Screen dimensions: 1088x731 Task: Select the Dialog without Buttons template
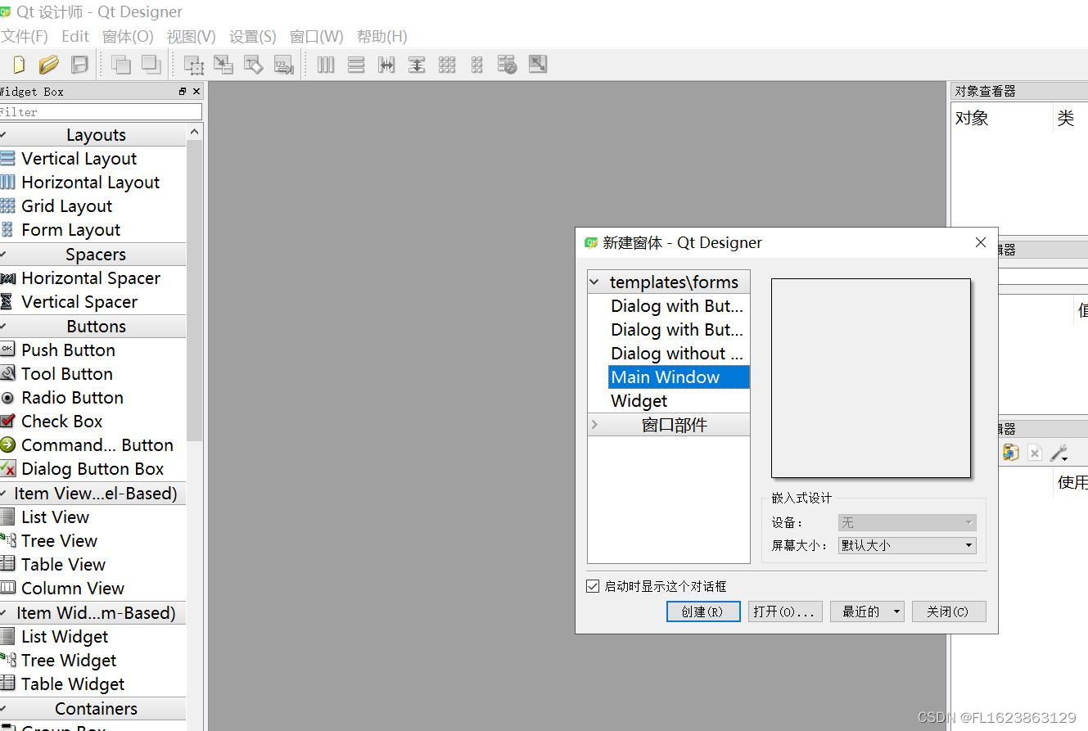[679, 354]
